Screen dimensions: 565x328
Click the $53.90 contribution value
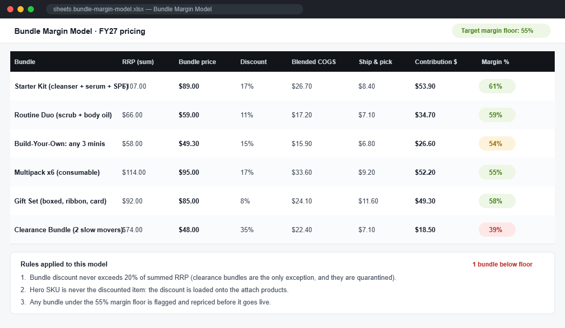[425, 86]
